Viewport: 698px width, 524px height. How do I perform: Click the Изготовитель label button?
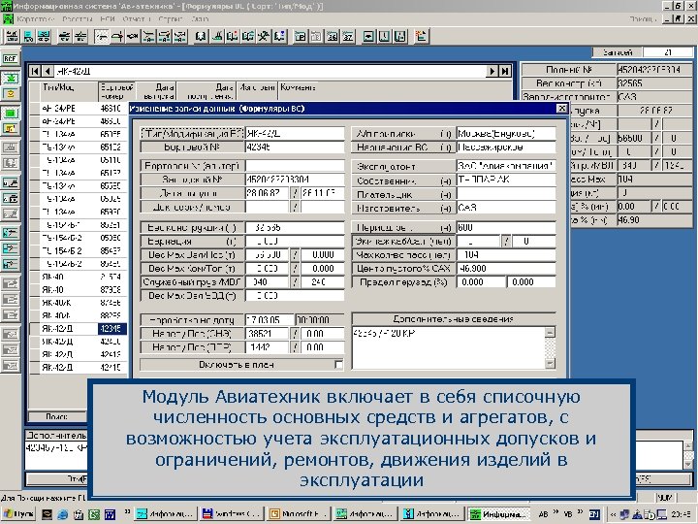403,208
